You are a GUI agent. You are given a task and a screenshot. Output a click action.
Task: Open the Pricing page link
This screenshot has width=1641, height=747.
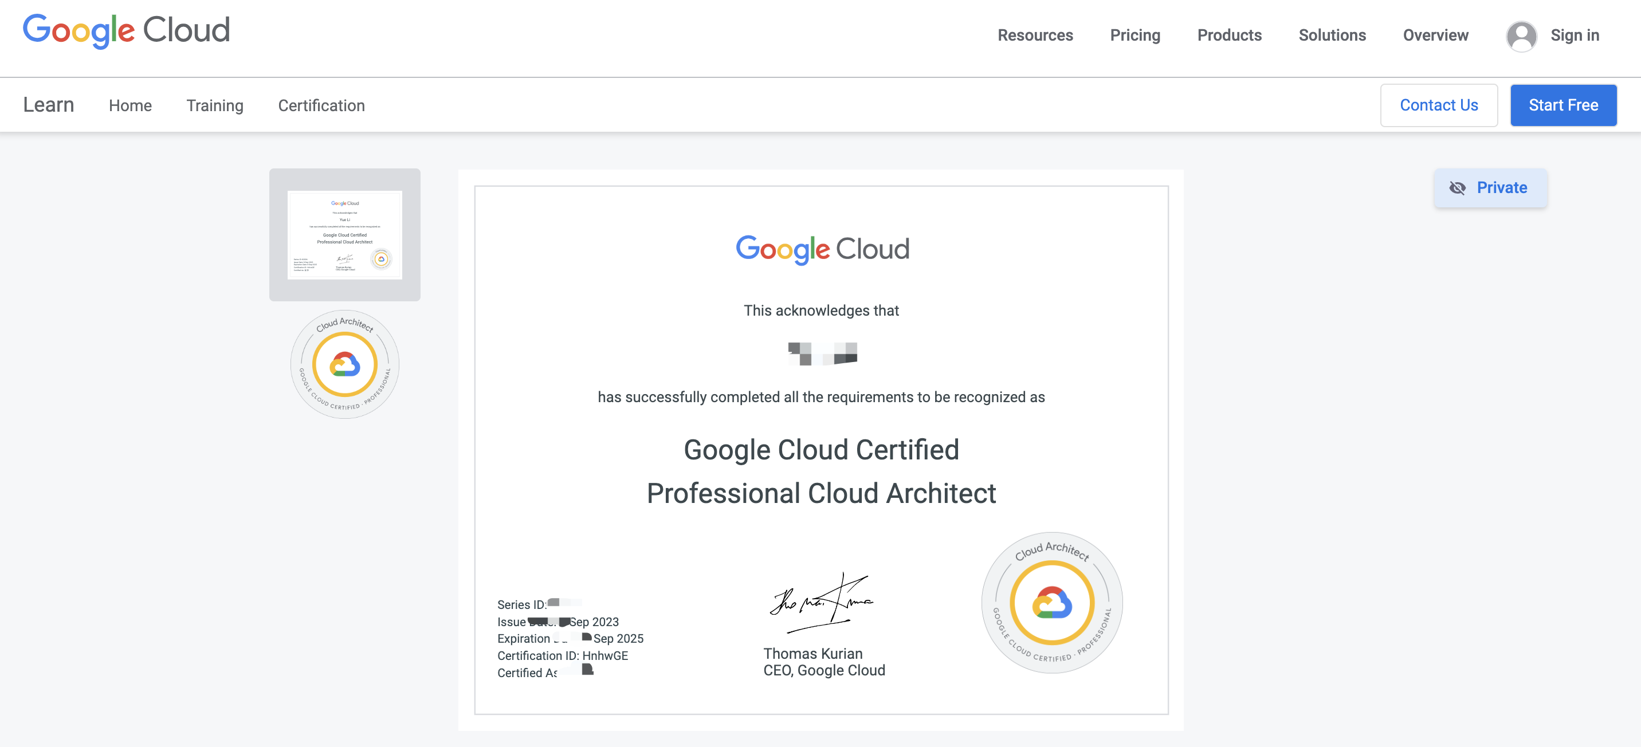tap(1134, 36)
